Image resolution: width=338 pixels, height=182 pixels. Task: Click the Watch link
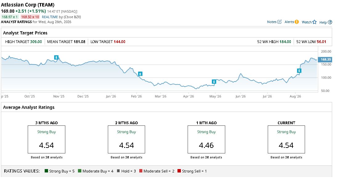tap(307, 22)
